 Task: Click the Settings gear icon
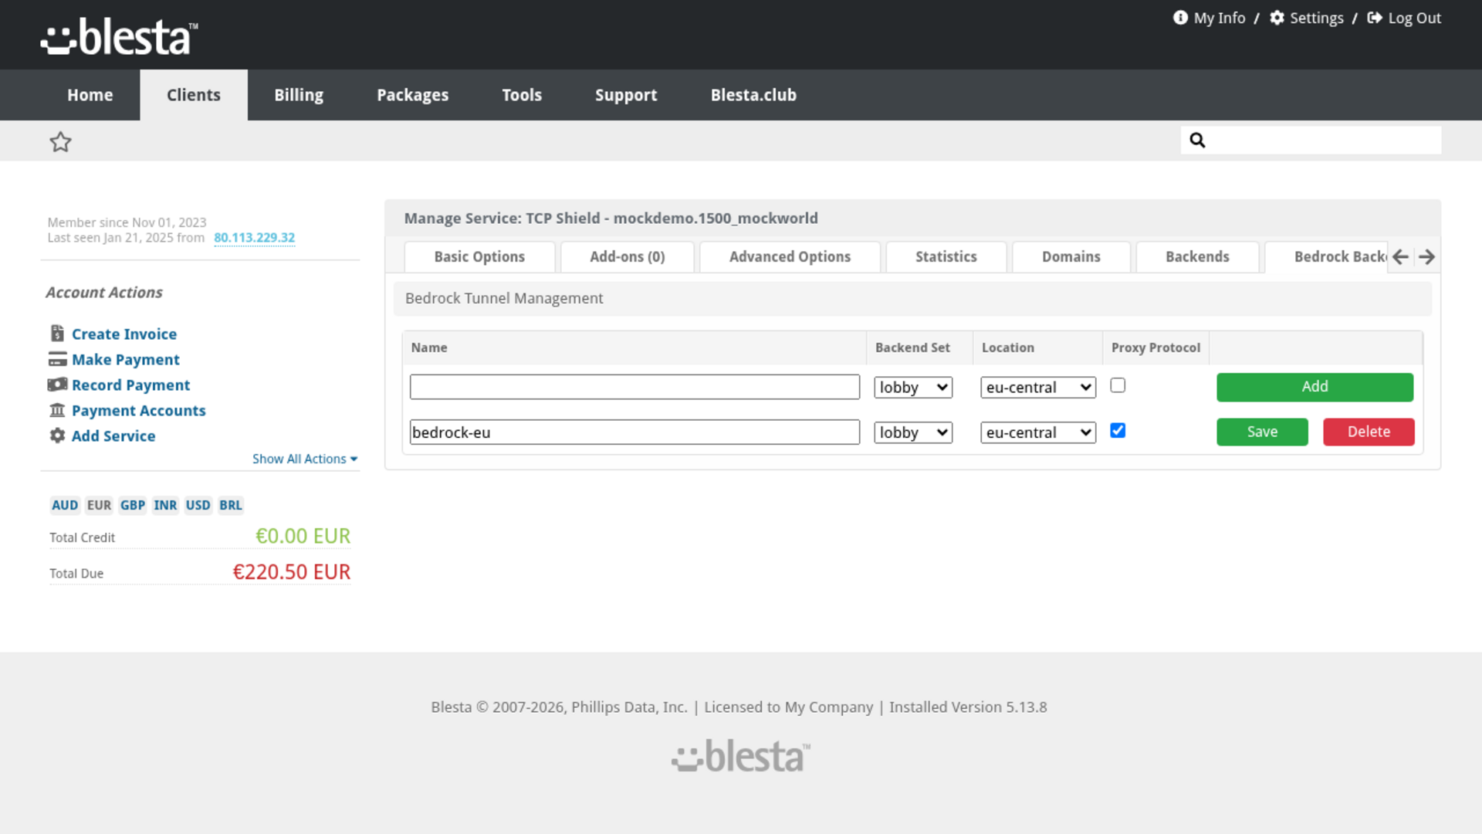[x=1277, y=18]
